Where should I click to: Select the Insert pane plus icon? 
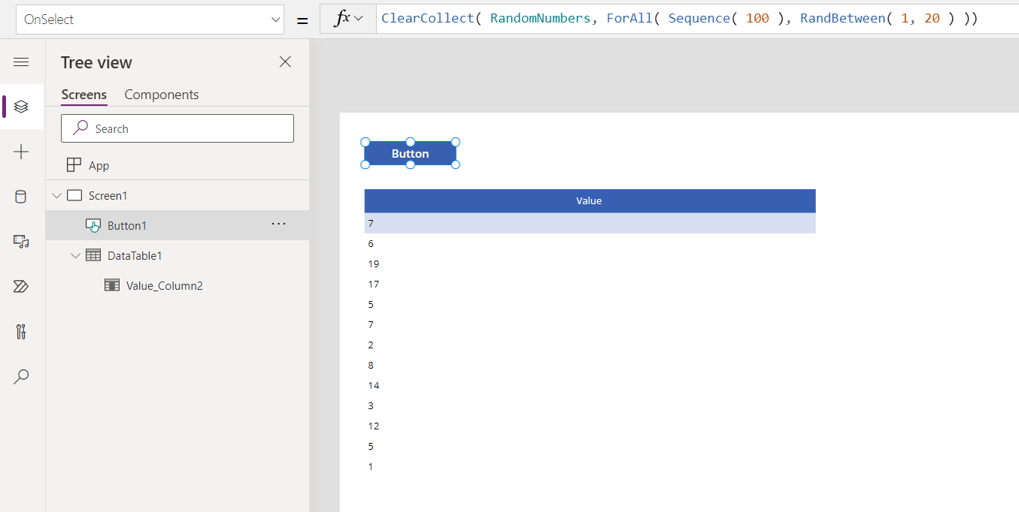tap(21, 152)
